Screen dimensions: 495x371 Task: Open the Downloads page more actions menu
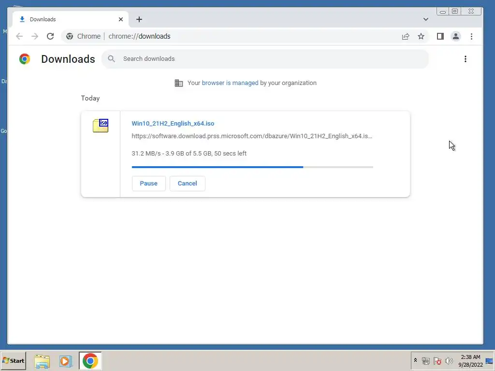pyautogui.click(x=465, y=59)
